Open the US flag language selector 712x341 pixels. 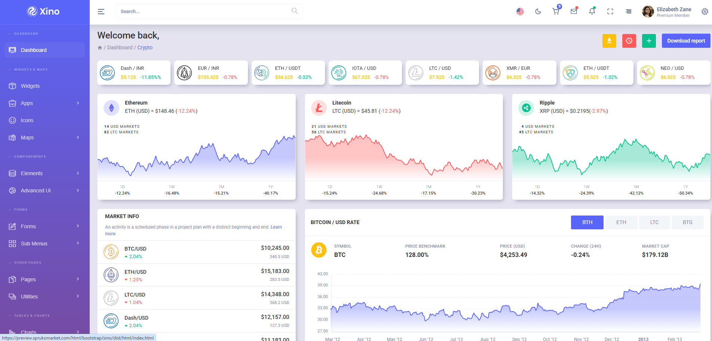pyautogui.click(x=520, y=12)
